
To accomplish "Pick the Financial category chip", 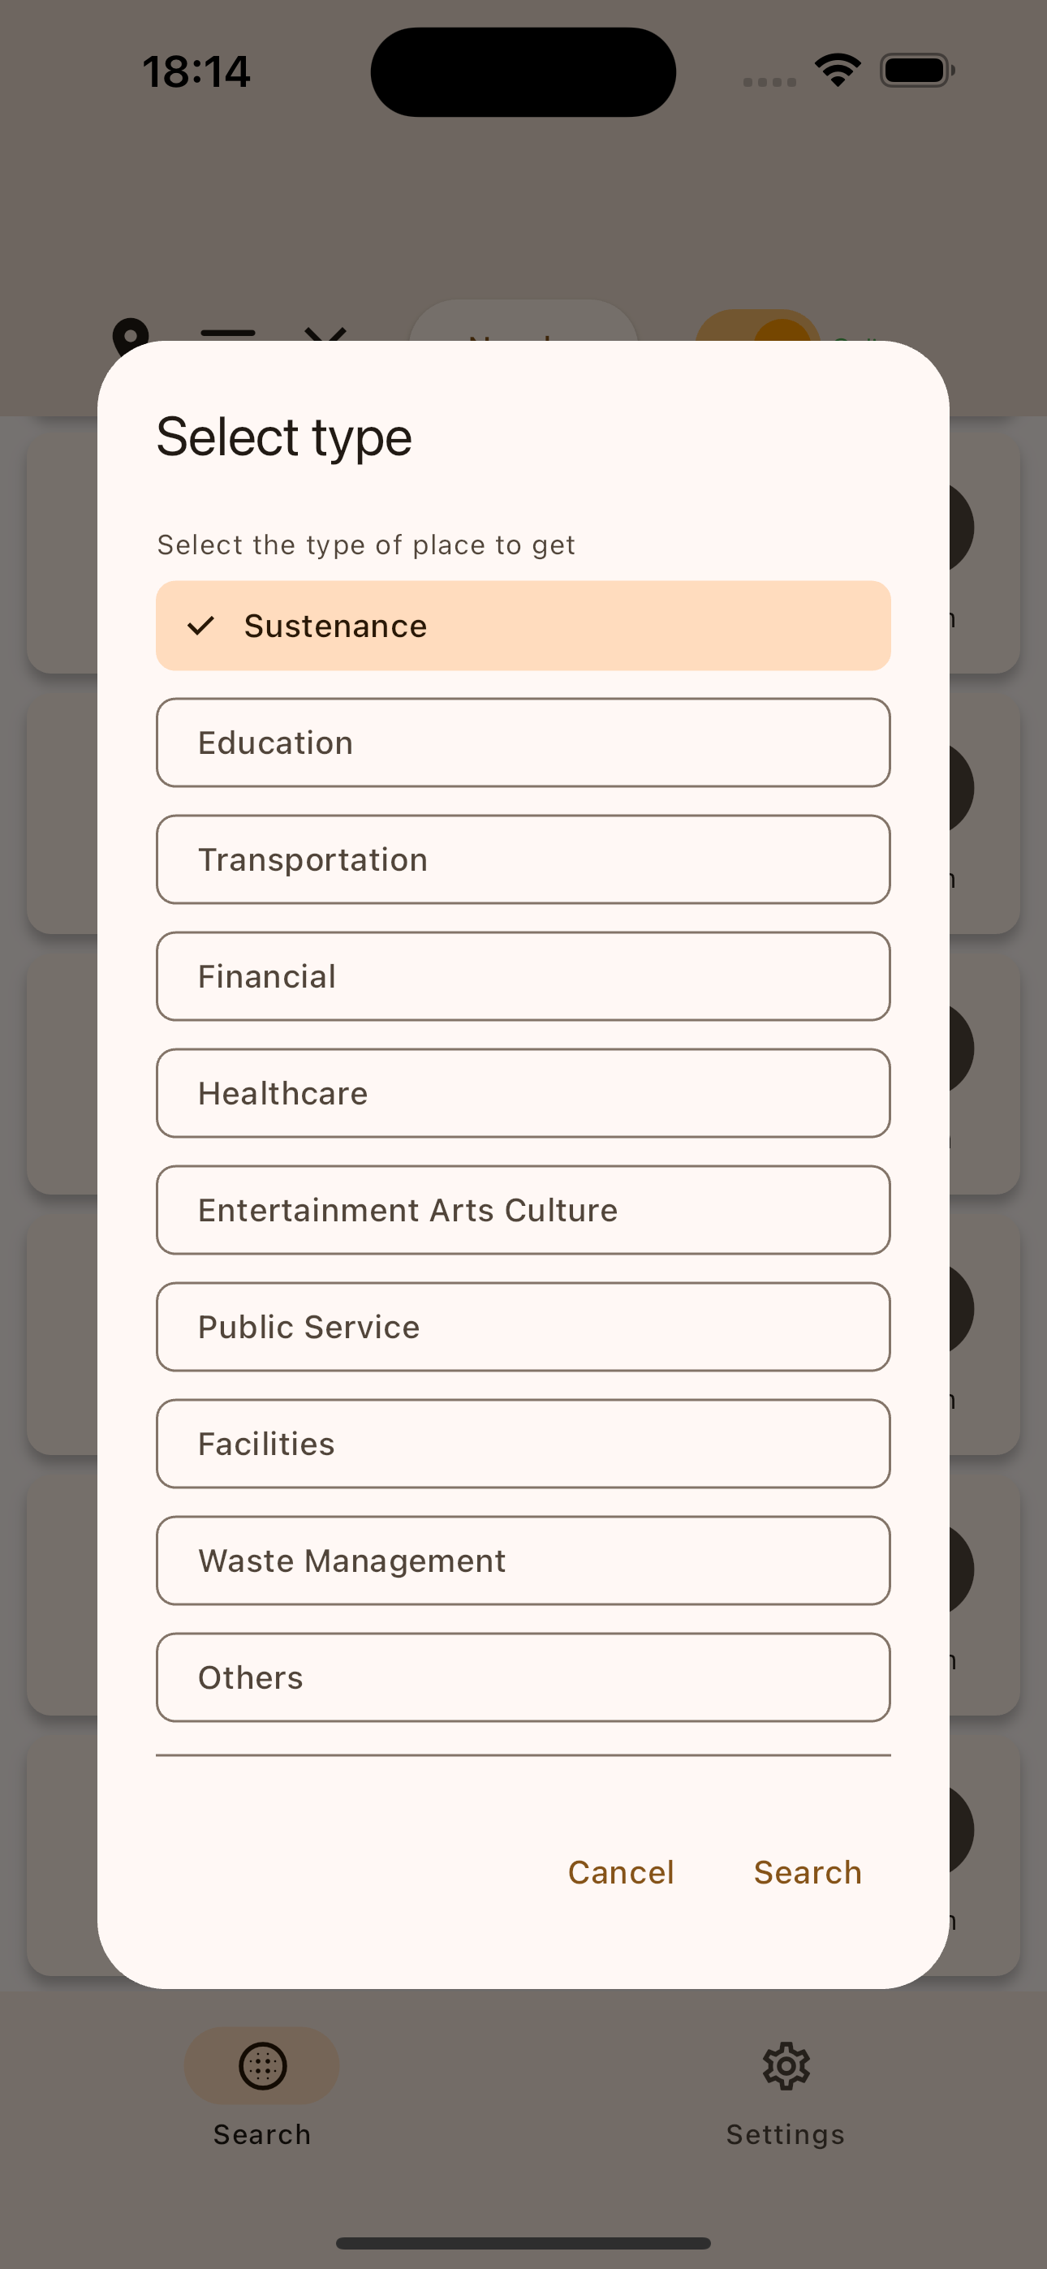I will coord(523,976).
